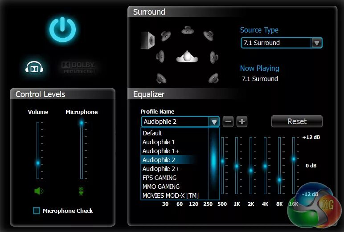The width and height of the screenshot is (344, 232).
Task: Select the front center speaker icon
Action: point(188,30)
